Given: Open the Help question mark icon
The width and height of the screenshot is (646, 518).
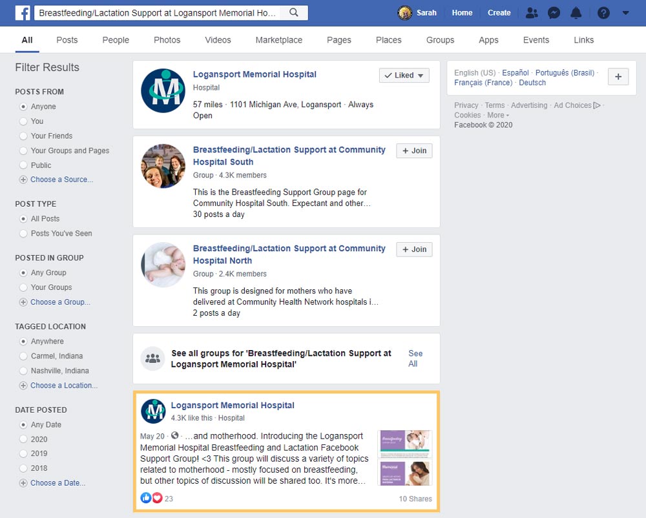Looking at the screenshot, I should pyautogui.click(x=603, y=13).
